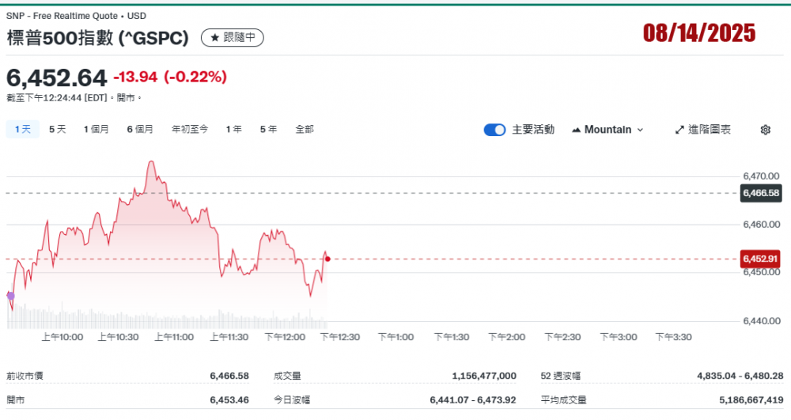Select the 6個月 range tab
The width and height of the screenshot is (791, 420).
point(140,129)
